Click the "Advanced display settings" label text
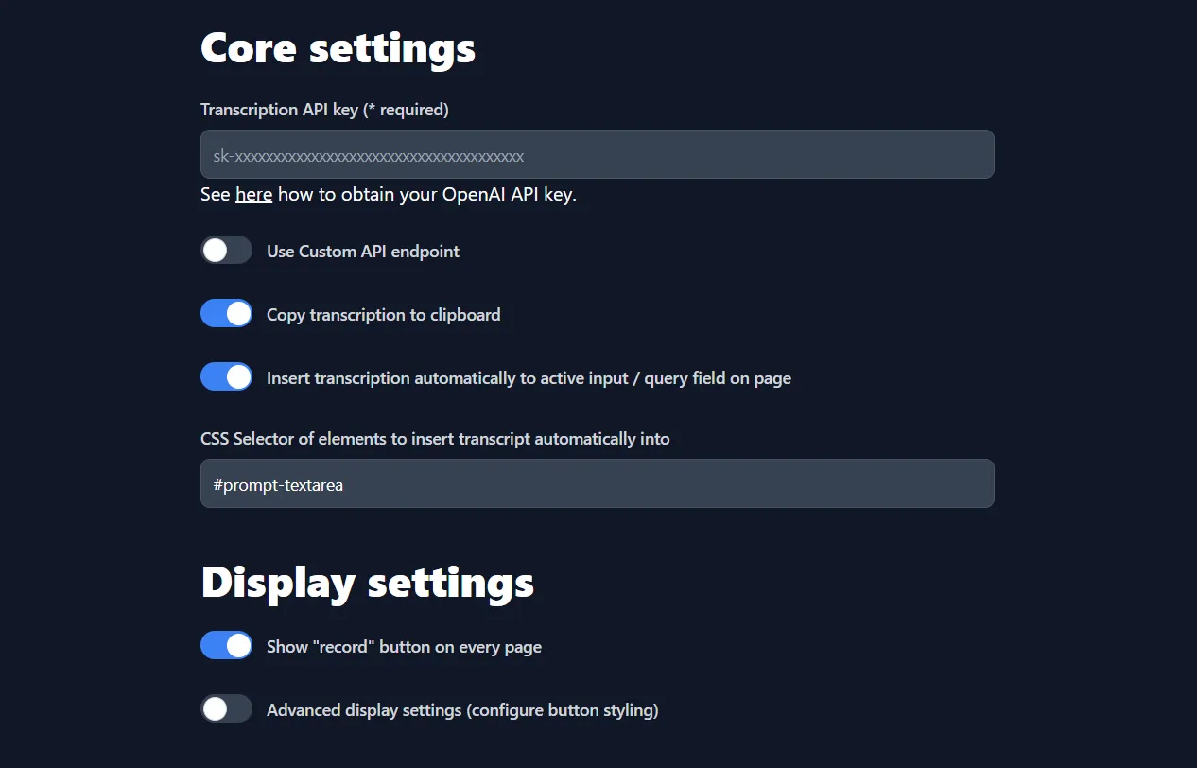This screenshot has height=768, width=1197. [x=462, y=710]
